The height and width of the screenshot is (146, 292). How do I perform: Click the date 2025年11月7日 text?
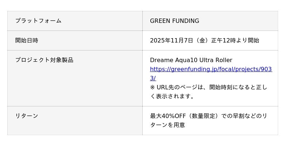[171, 40]
